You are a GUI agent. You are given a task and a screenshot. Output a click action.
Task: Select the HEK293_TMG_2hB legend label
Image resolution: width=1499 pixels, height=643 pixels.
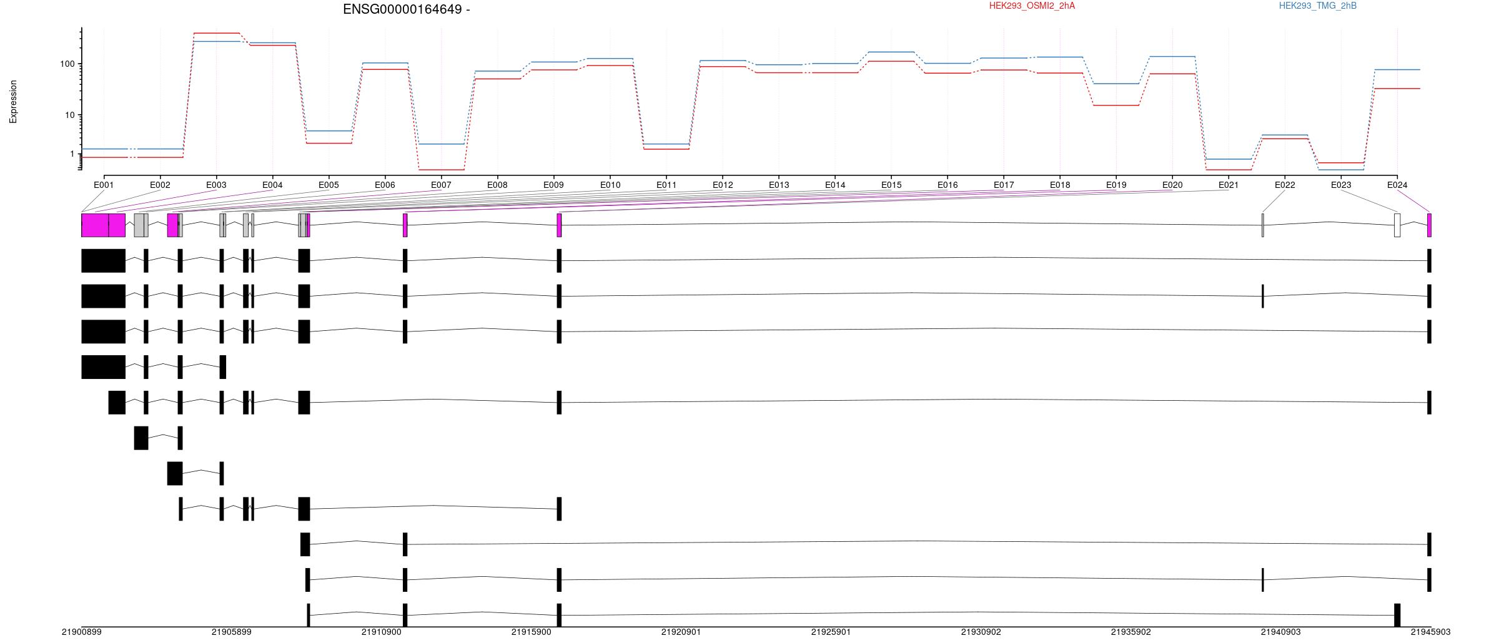tap(1318, 6)
